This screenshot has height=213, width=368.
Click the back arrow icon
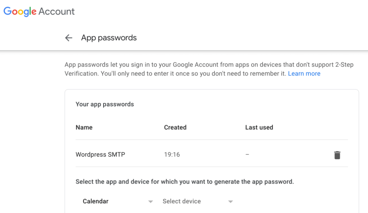click(68, 38)
